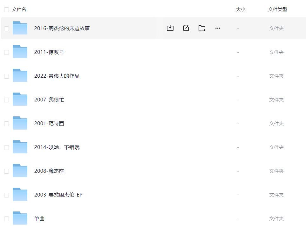Open folder name 2001-范特西
This screenshot has height=226, width=306.
coord(49,123)
